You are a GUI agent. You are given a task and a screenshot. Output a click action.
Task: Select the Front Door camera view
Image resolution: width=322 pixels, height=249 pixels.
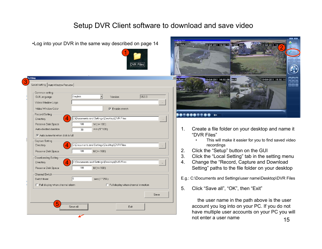tap(258, 58)
